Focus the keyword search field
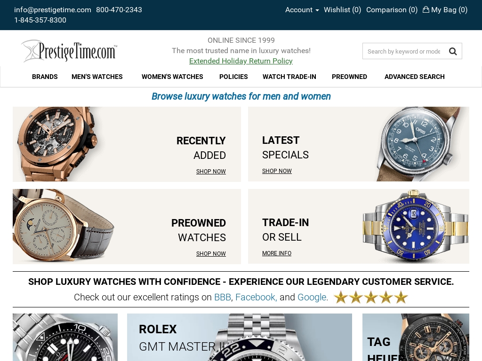This screenshot has width=482, height=361. pos(405,51)
